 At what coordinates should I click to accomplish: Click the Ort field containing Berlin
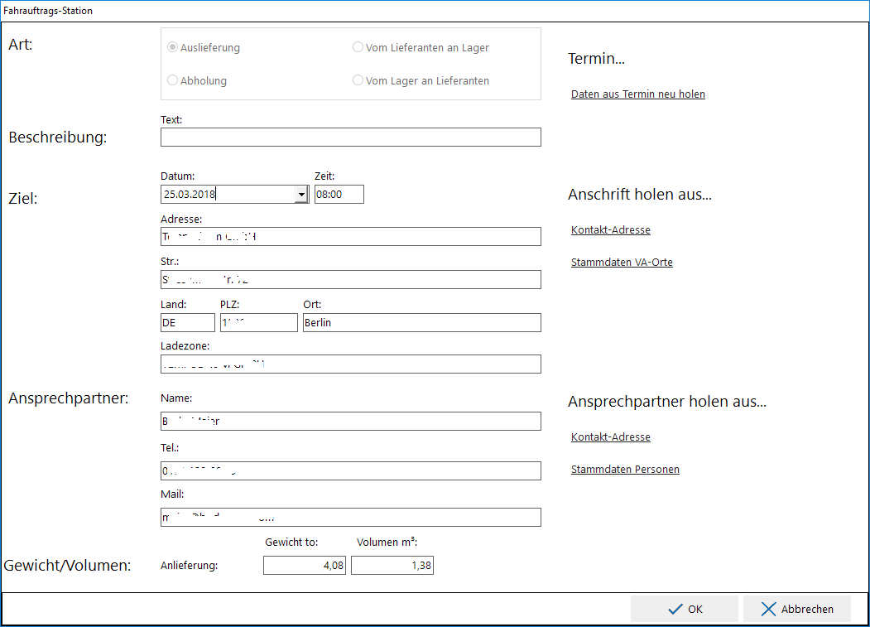(x=421, y=323)
